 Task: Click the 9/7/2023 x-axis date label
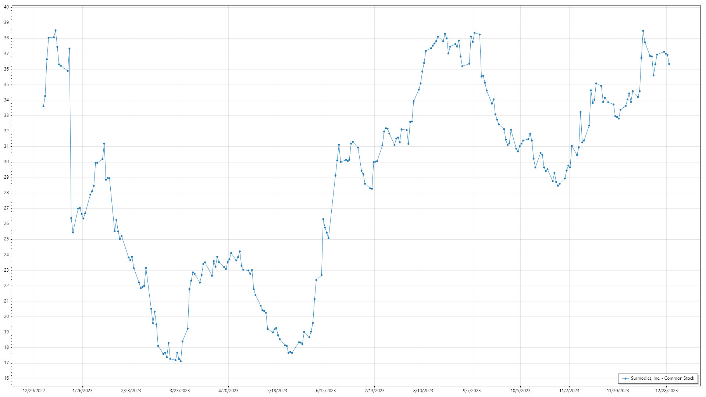point(472,391)
